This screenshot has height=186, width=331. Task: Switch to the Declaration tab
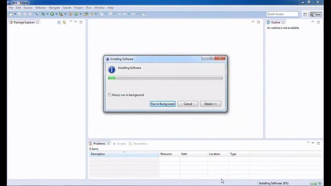(138, 144)
